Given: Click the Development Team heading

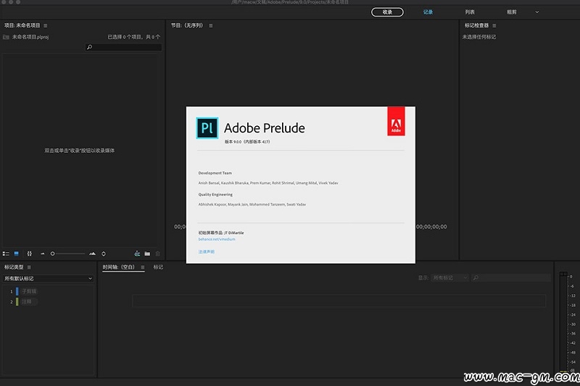Looking at the screenshot, I should point(215,173).
